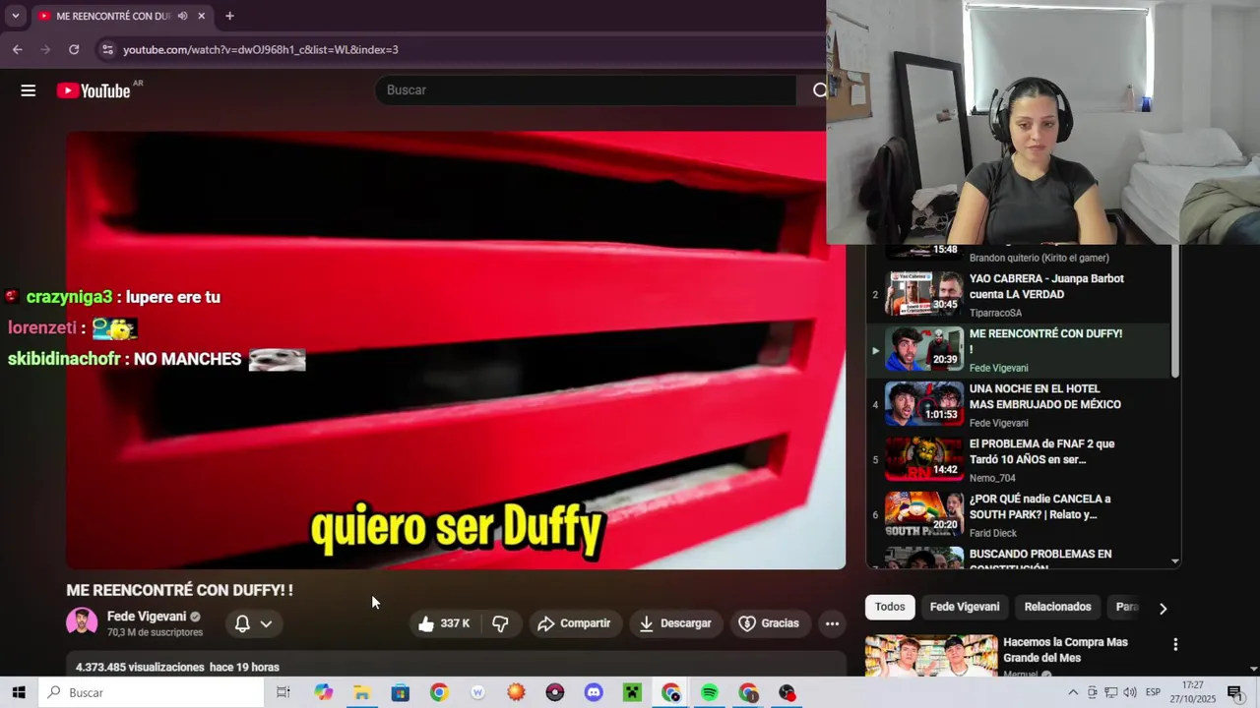Click the Hacemos la Compra Mas Grande title
The height and width of the screenshot is (708, 1260).
point(1065,650)
